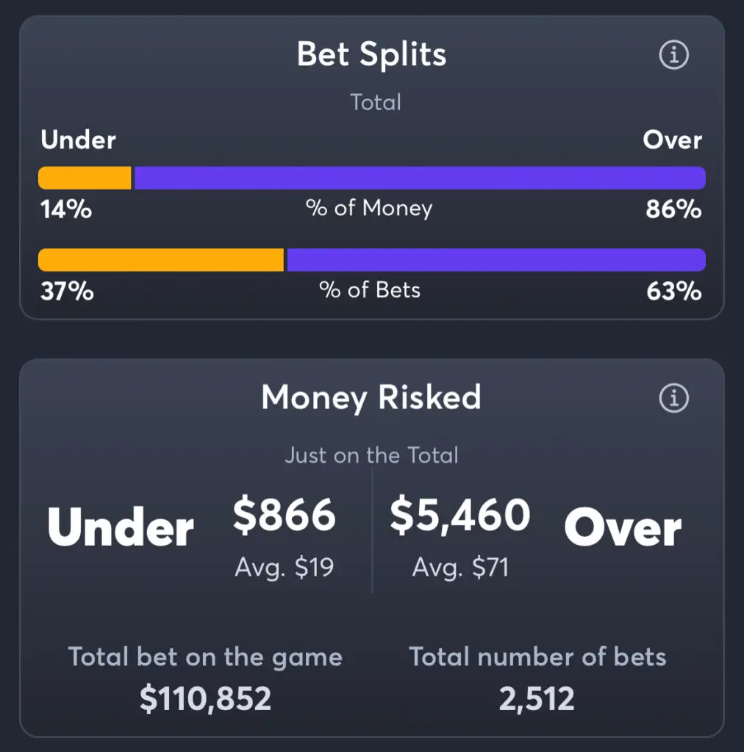Tap the 37% bets percentage

[x=67, y=291]
